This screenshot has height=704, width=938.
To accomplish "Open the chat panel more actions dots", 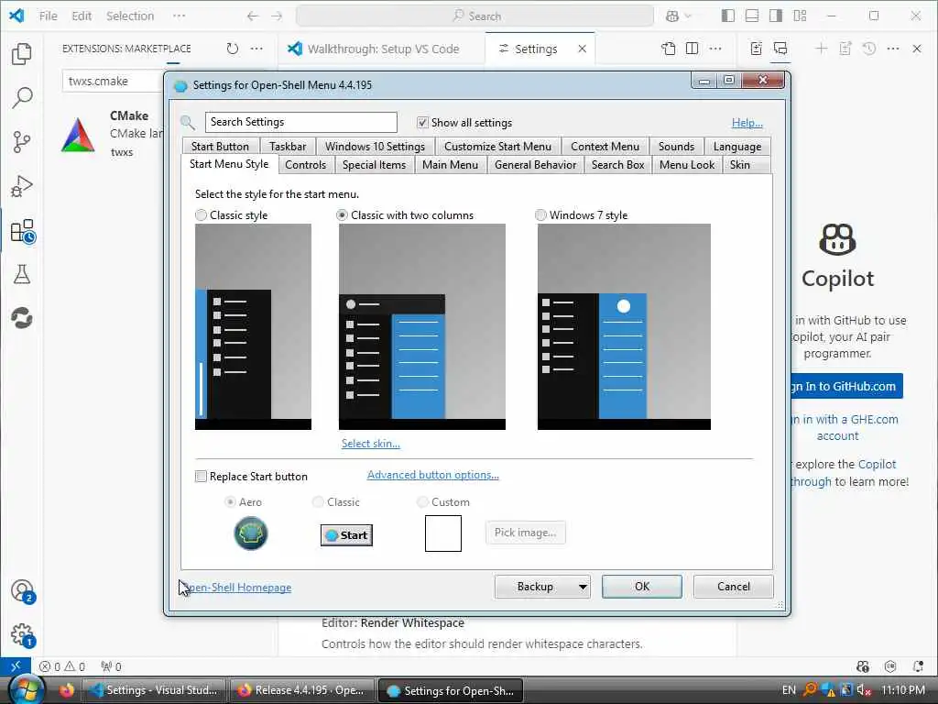I will tap(893, 49).
